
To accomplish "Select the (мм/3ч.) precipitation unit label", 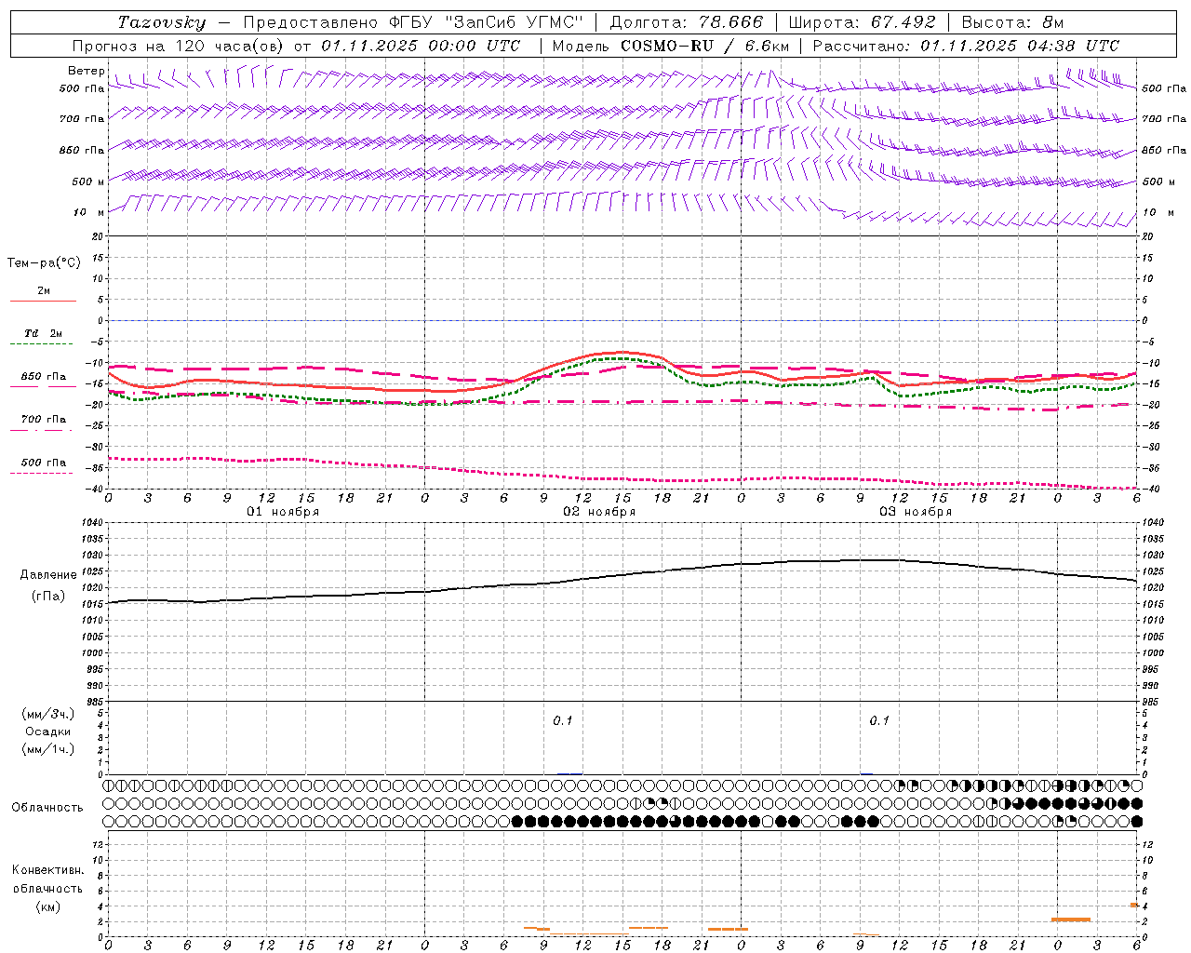I will [x=48, y=714].
